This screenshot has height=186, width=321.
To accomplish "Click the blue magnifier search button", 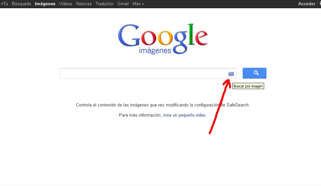I will click(x=255, y=73).
